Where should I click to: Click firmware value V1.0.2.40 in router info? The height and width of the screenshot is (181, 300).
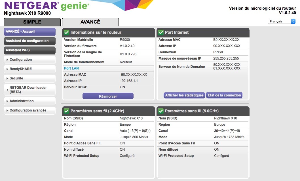(x=127, y=46)
